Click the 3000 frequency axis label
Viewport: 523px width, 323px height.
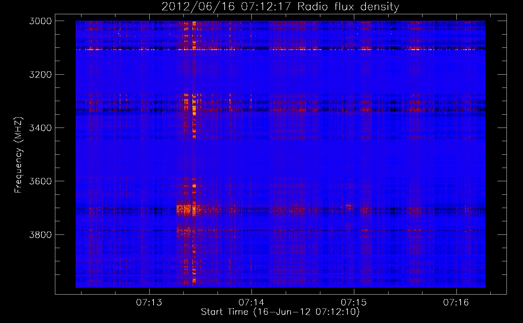pyautogui.click(x=40, y=21)
